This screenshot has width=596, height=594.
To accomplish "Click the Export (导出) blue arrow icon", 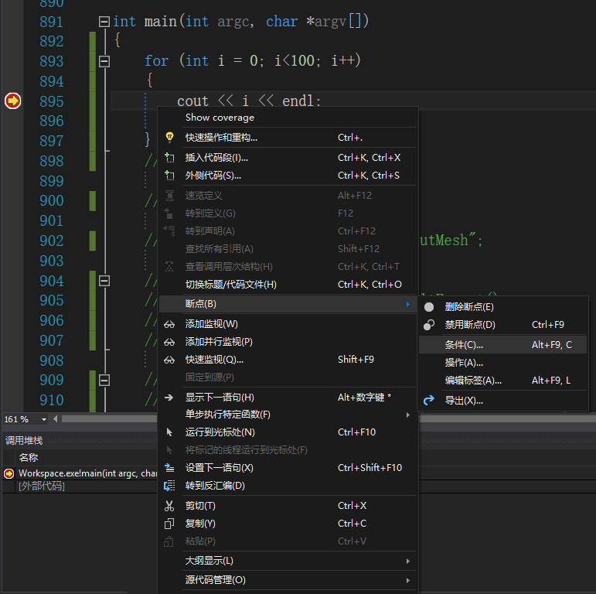I will coord(429,401).
